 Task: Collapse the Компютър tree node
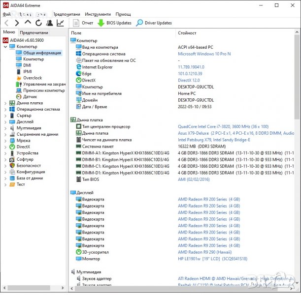click(x=5, y=47)
